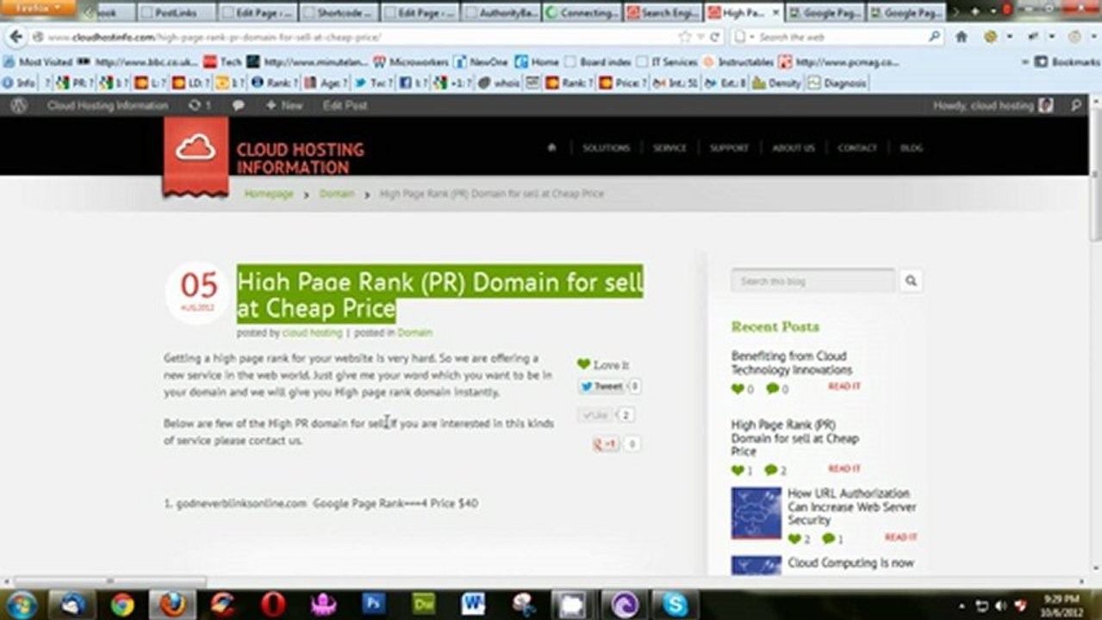Switch to the AuthorityBa... browser tab
Screen dimensions: 1102x620
click(x=501, y=13)
